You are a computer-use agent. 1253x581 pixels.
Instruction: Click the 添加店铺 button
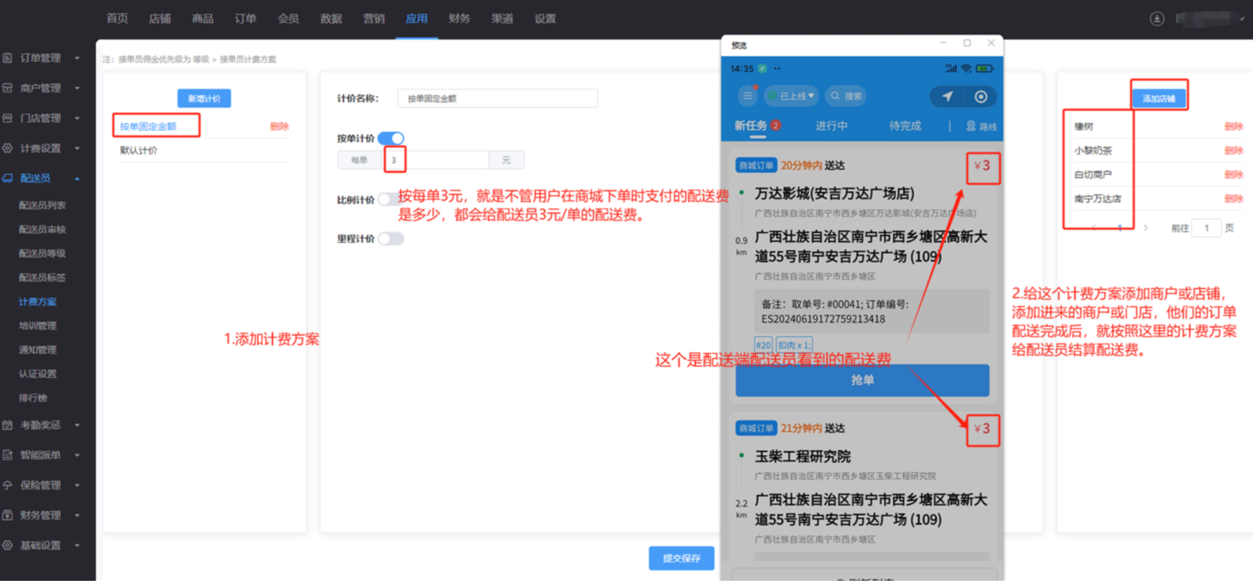(x=1159, y=98)
